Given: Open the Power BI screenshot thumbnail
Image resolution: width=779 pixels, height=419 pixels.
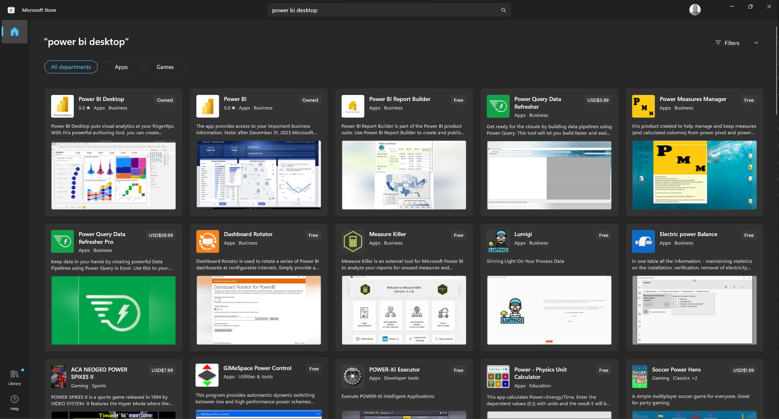Looking at the screenshot, I should coord(259,175).
